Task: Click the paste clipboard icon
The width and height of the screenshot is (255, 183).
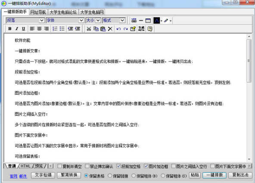Action: [103, 29]
